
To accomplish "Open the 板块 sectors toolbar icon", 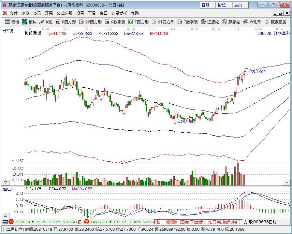I will [29, 22].
